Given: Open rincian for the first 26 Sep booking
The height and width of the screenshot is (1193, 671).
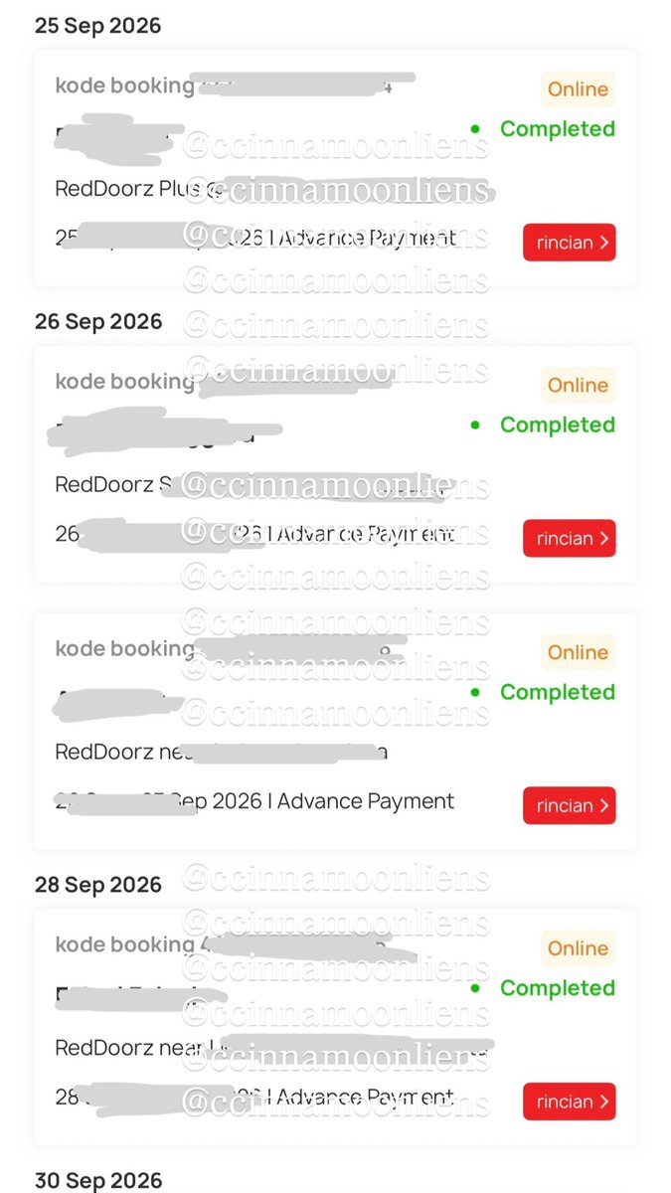Looking at the screenshot, I should pyautogui.click(x=569, y=539).
